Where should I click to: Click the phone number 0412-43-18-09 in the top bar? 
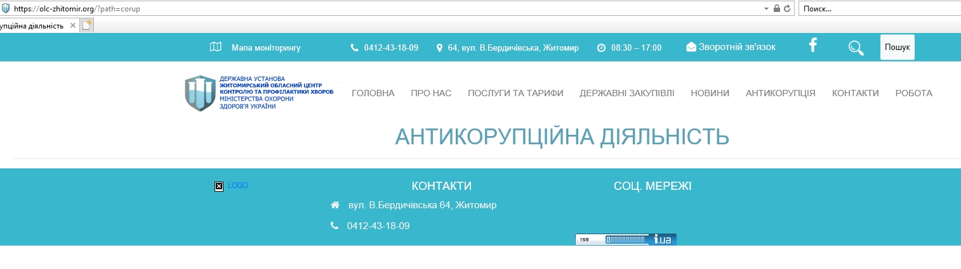[390, 47]
